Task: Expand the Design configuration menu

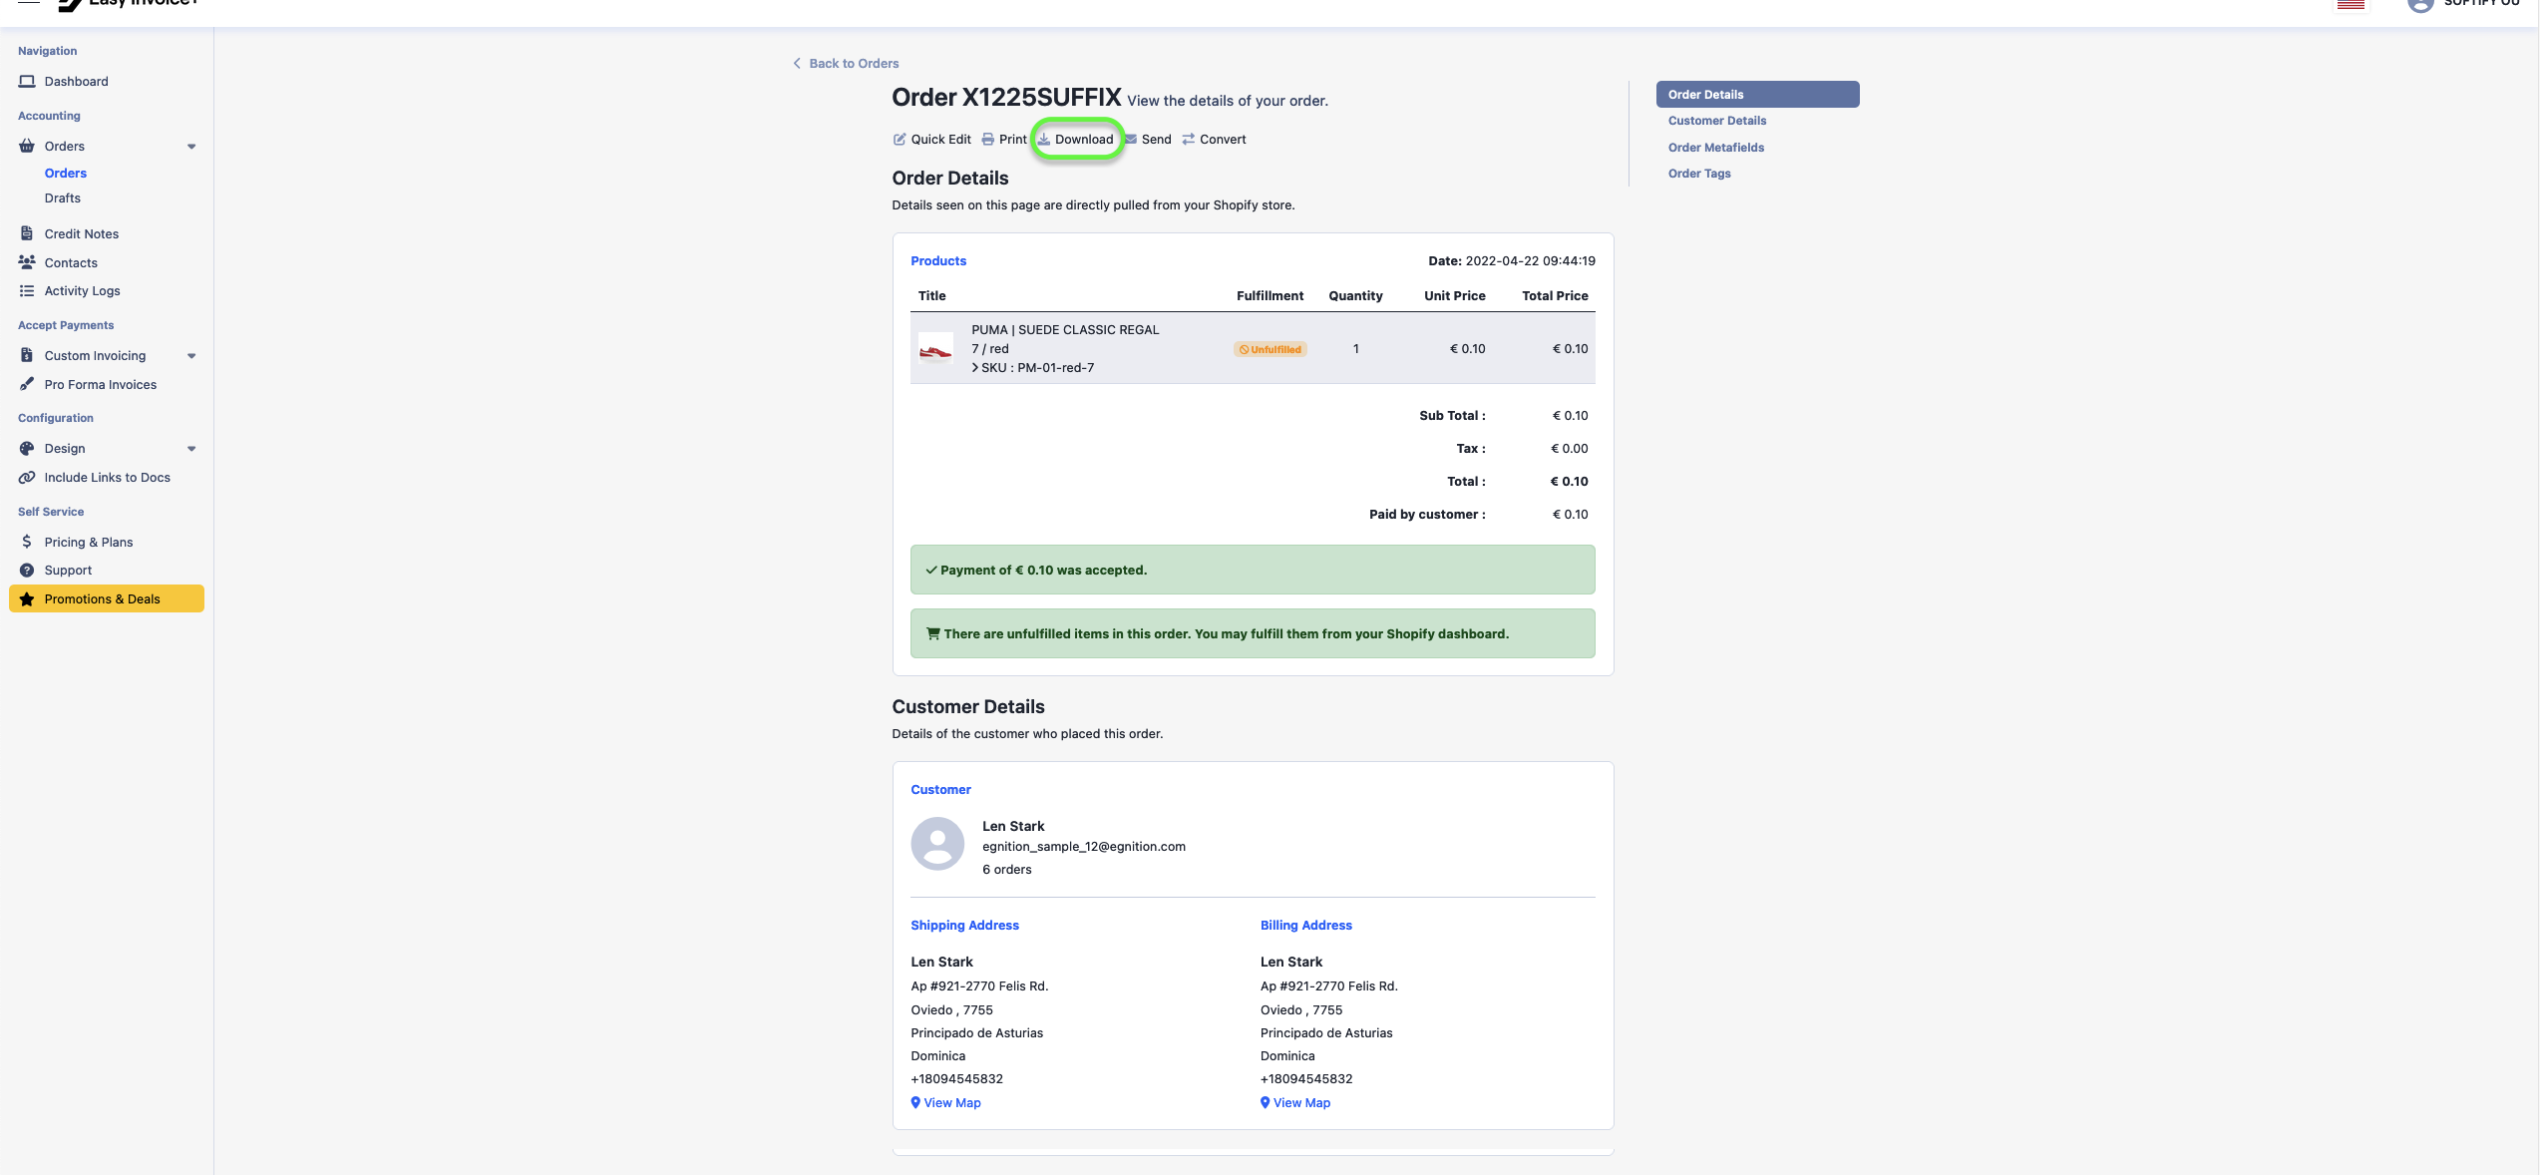Action: click(x=191, y=448)
